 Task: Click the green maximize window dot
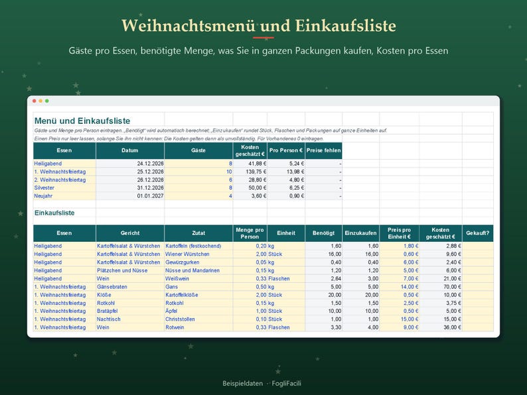pyautogui.click(x=47, y=101)
